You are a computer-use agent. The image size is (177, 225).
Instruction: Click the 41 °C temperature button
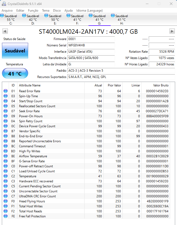click(x=15, y=73)
